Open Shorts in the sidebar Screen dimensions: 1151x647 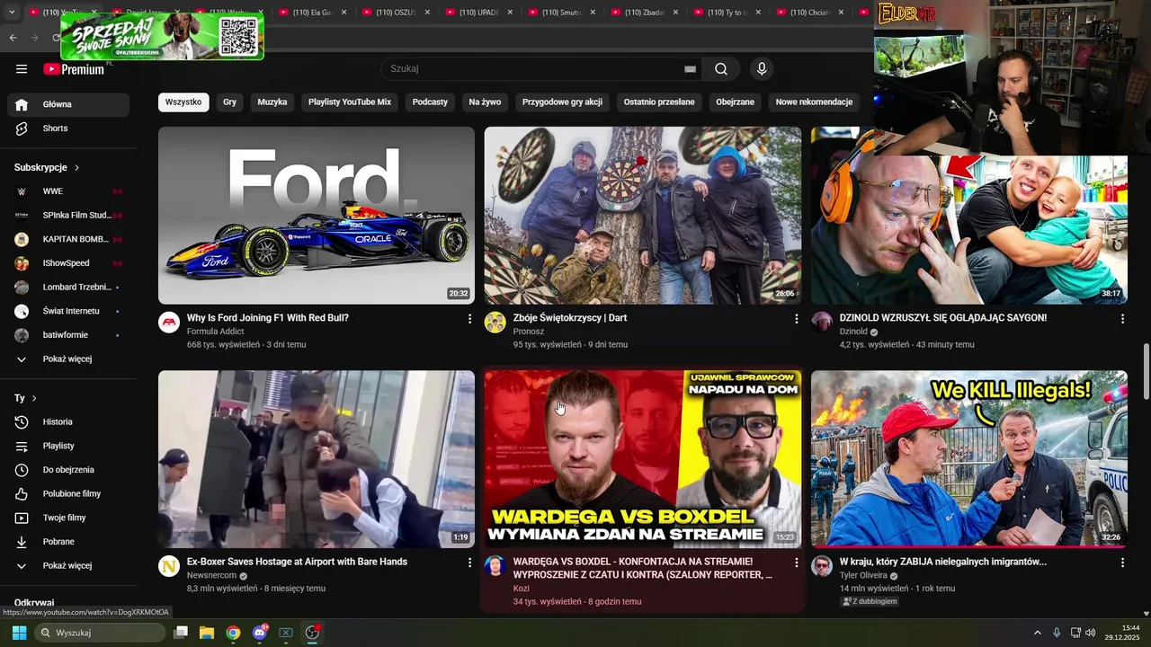[68, 129]
